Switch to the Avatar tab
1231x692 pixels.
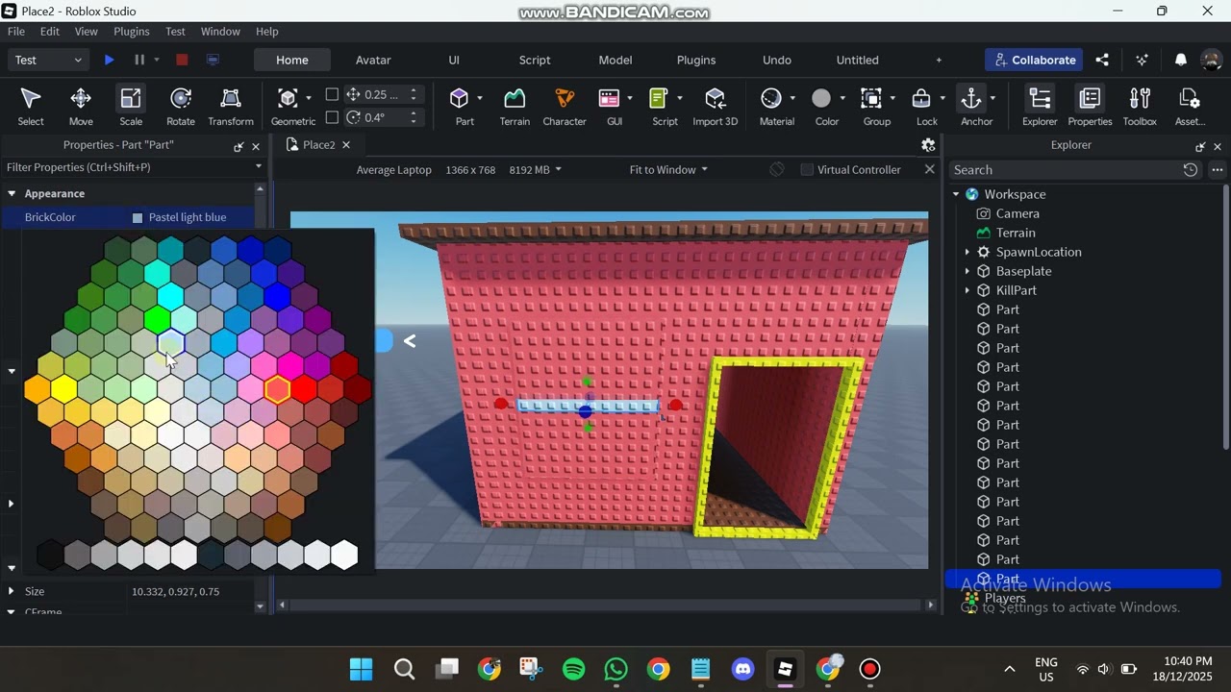(x=373, y=60)
